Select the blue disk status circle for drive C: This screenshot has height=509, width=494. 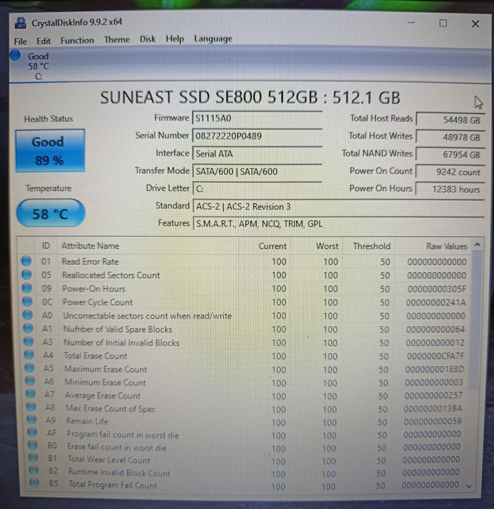point(15,55)
